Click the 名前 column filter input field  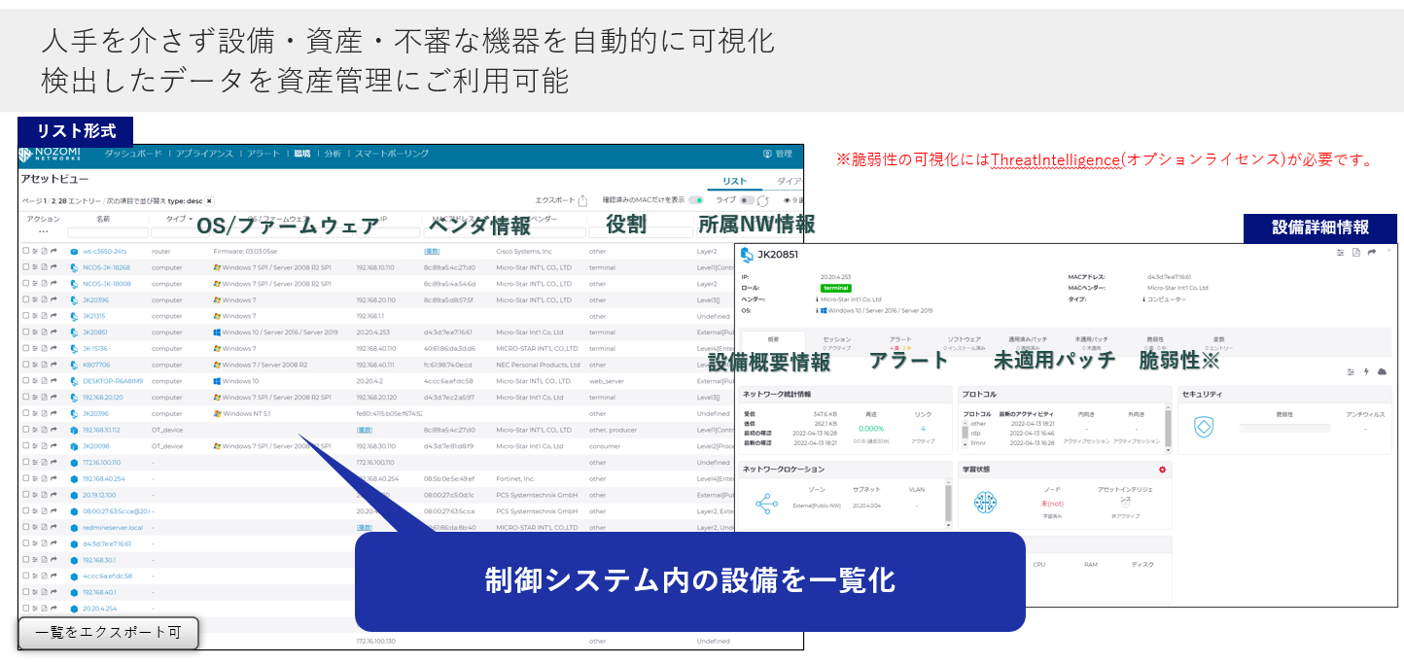coord(107,233)
